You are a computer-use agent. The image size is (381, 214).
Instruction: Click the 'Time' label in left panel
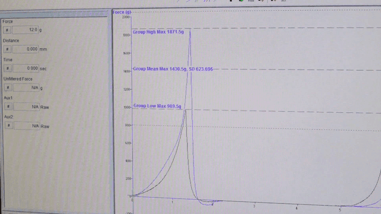(x=8, y=59)
